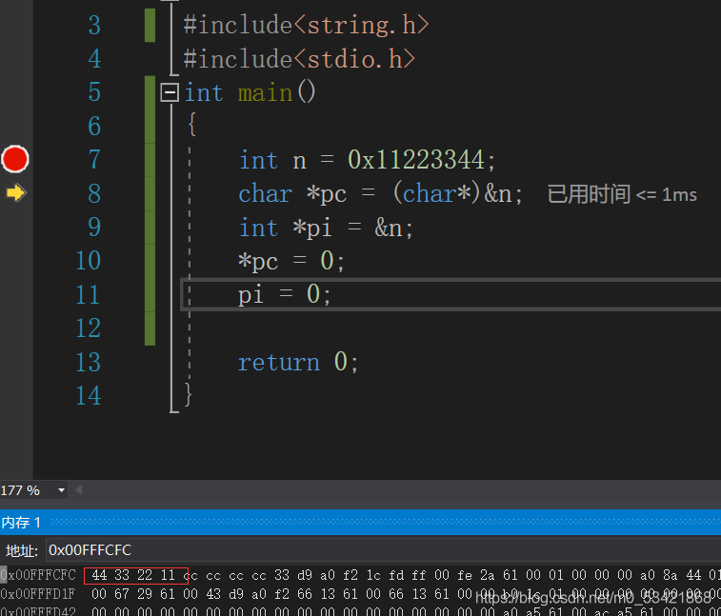Click 'return' keyword on line 13
The height and width of the screenshot is (616, 721).
[279, 362]
